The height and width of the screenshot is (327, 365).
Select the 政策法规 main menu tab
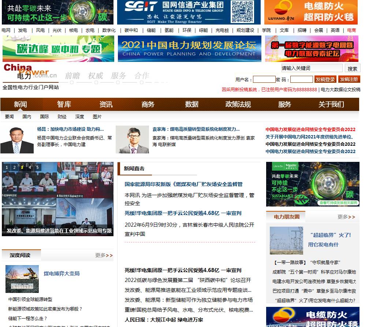238,104
